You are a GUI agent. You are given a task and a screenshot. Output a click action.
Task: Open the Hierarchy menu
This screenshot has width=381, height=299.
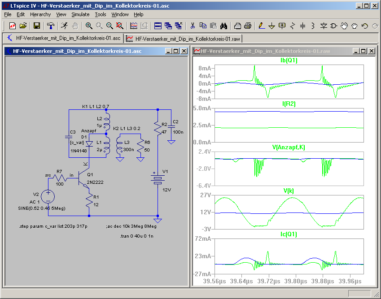[40, 14]
